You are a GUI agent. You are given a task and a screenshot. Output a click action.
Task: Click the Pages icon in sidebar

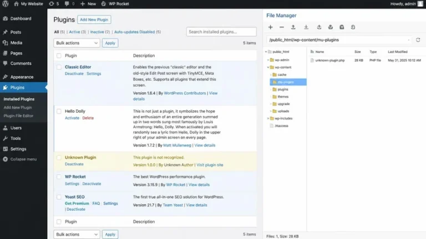[6, 53]
